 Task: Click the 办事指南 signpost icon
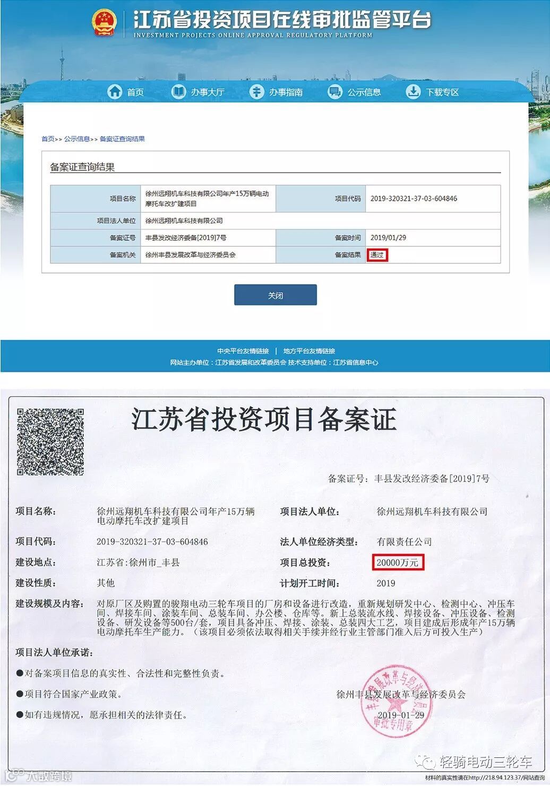coord(256,91)
